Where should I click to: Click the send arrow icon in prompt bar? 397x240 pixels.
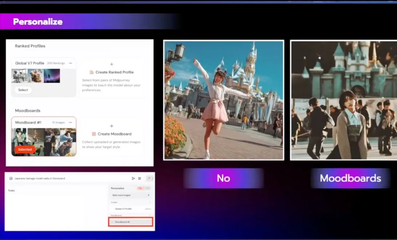click(x=133, y=178)
